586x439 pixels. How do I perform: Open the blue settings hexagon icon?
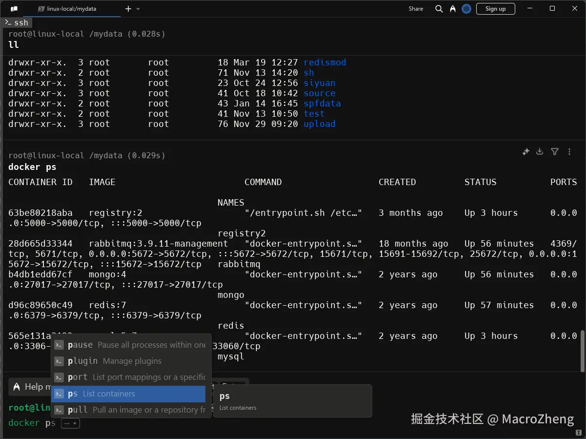(466, 9)
